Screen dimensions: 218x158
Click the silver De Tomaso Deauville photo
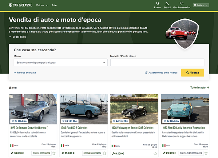33,109
